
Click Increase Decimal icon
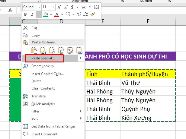(79, 14)
